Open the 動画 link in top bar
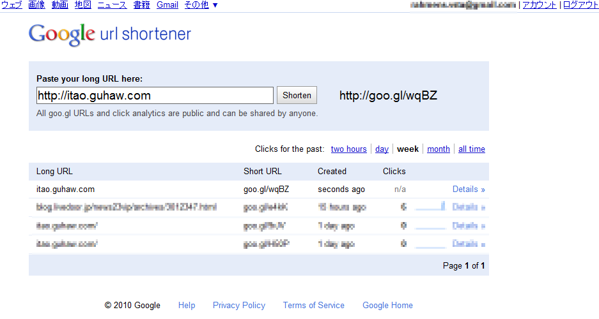 coord(60,5)
